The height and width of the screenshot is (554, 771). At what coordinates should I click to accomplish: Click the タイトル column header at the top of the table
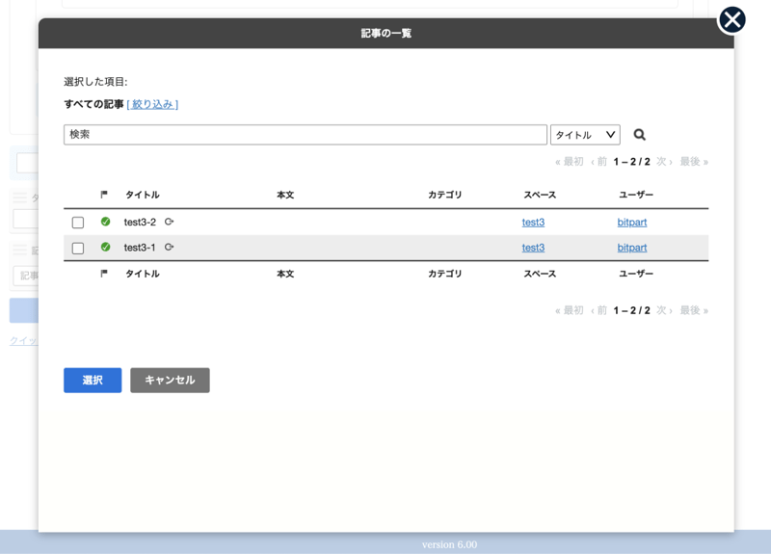point(142,196)
